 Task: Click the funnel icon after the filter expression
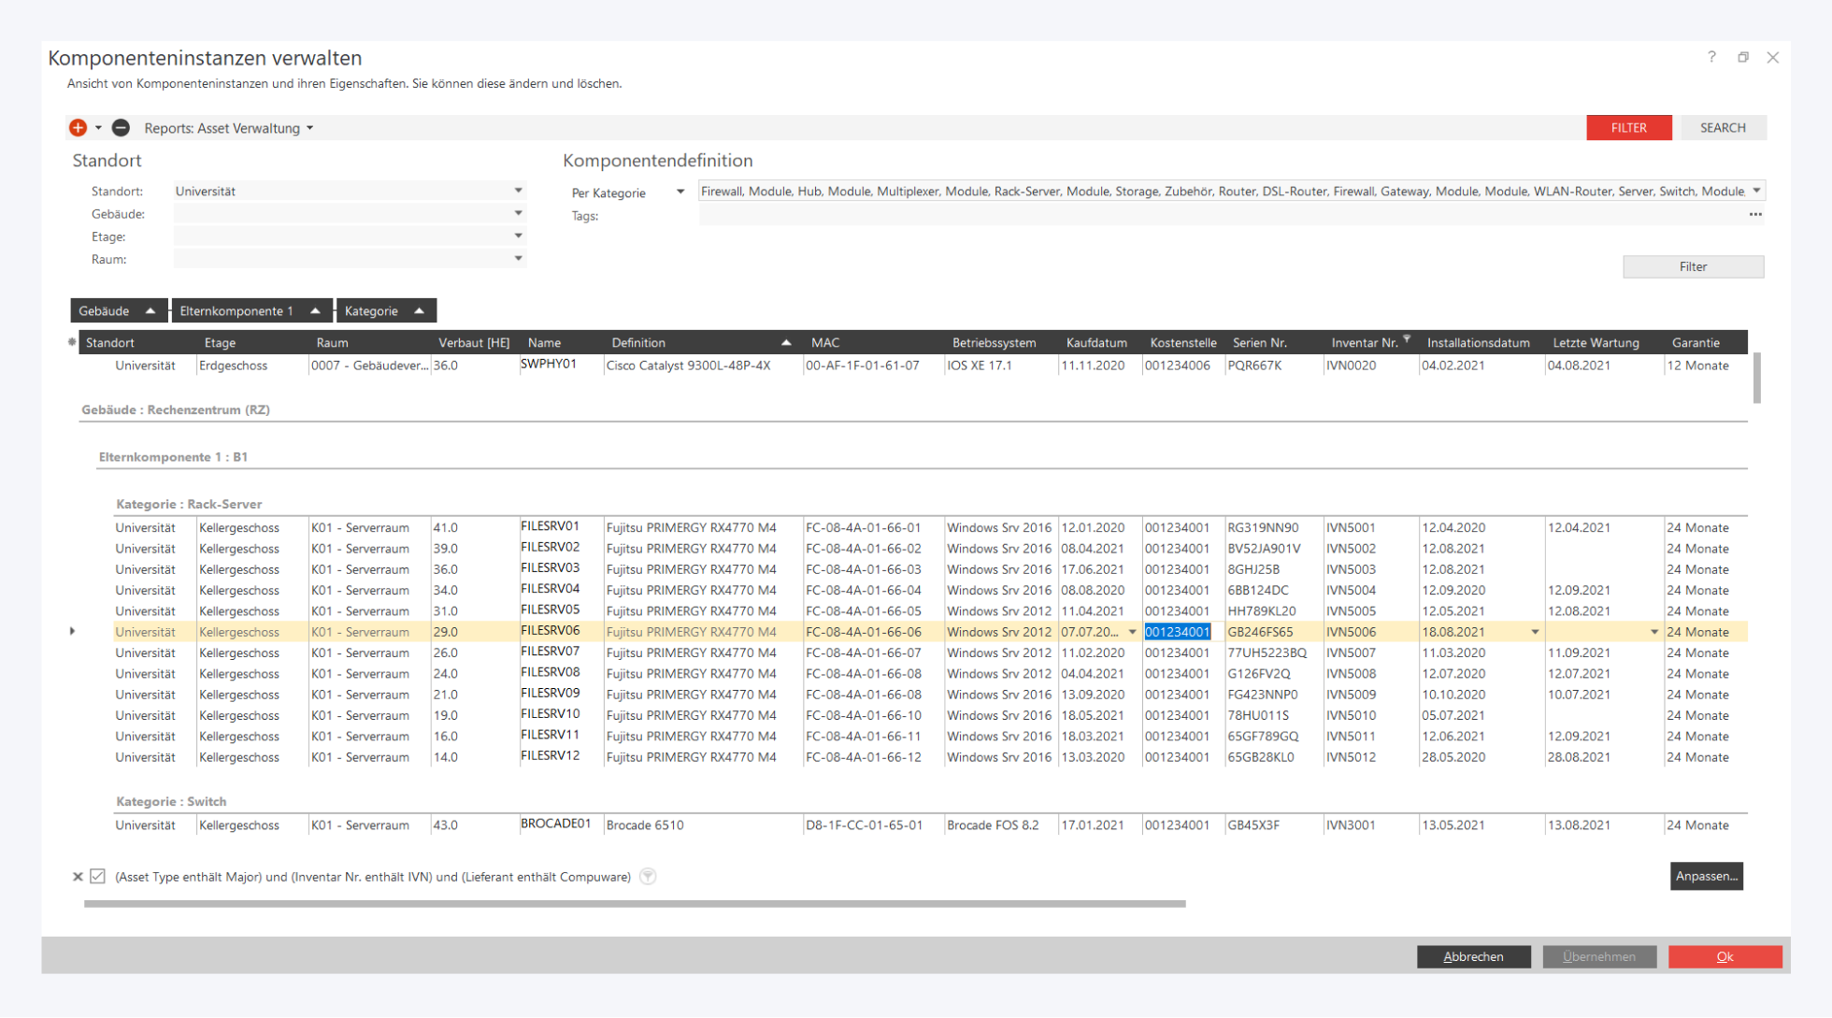pyautogui.click(x=648, y=877)
